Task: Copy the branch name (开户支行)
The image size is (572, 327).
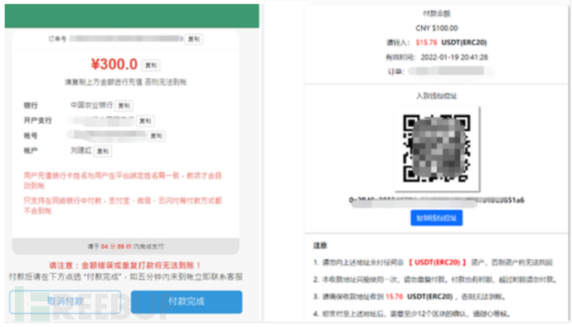Action: point(145,121)
